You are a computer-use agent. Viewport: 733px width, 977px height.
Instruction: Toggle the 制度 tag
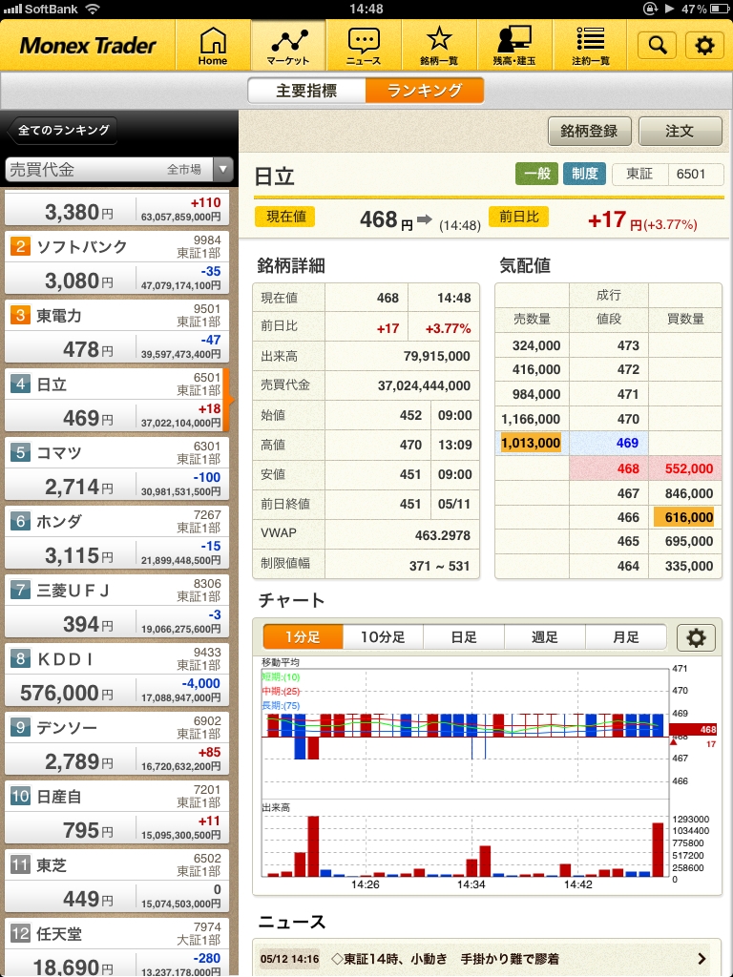584,174
